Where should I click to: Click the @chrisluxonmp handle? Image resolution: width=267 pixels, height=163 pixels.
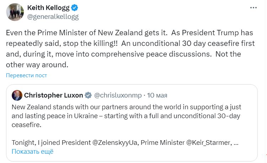click(x=117, y=95)
